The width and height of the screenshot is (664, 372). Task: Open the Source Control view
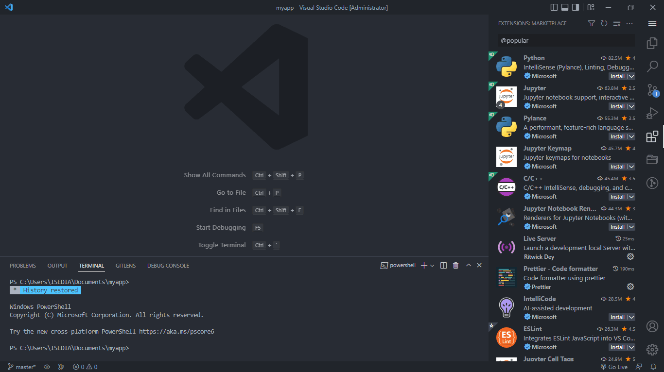[x=652, y=90]
